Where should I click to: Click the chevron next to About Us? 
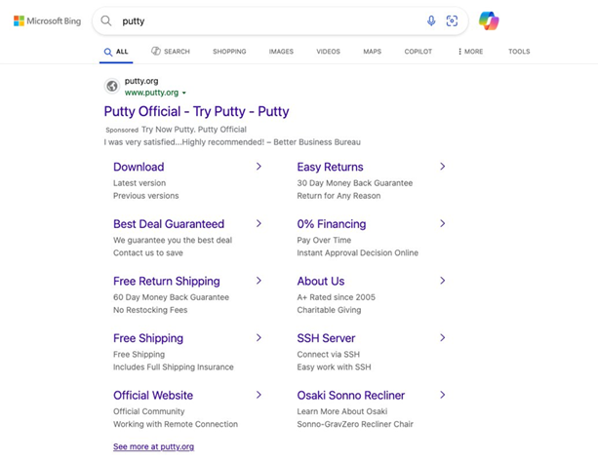tap(442, 281)
